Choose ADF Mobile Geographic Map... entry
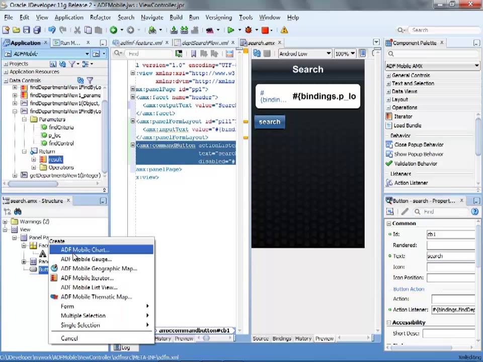The image size is (483, 362). (x=101, y=268)
